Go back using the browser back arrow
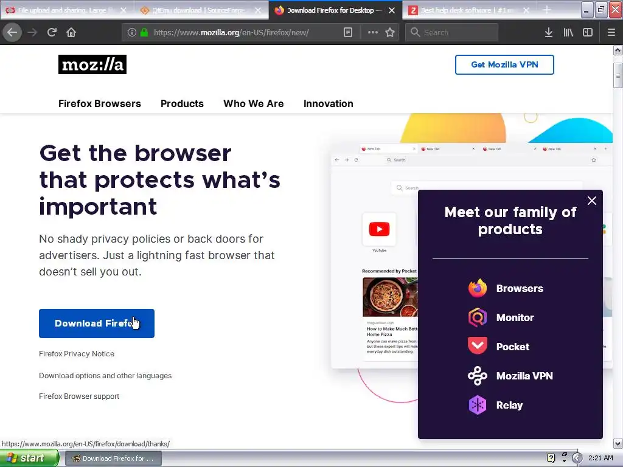The image size is (623, 467). pyautogui.click(x=12, y=32)
